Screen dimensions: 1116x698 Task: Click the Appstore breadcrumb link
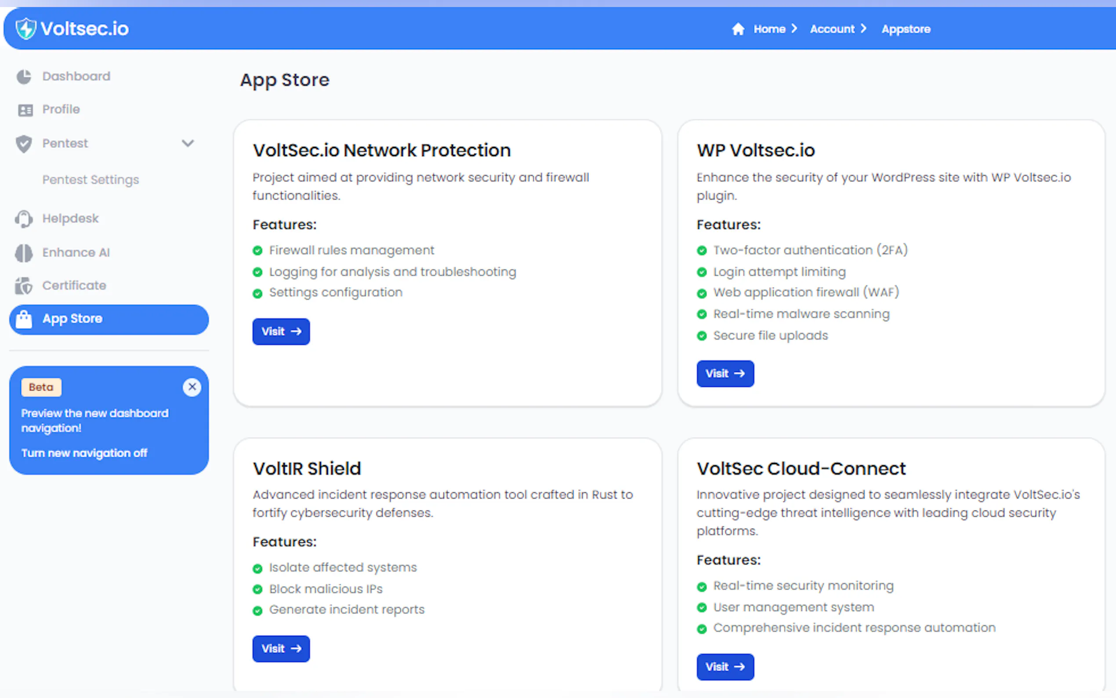tap(906, 29)
